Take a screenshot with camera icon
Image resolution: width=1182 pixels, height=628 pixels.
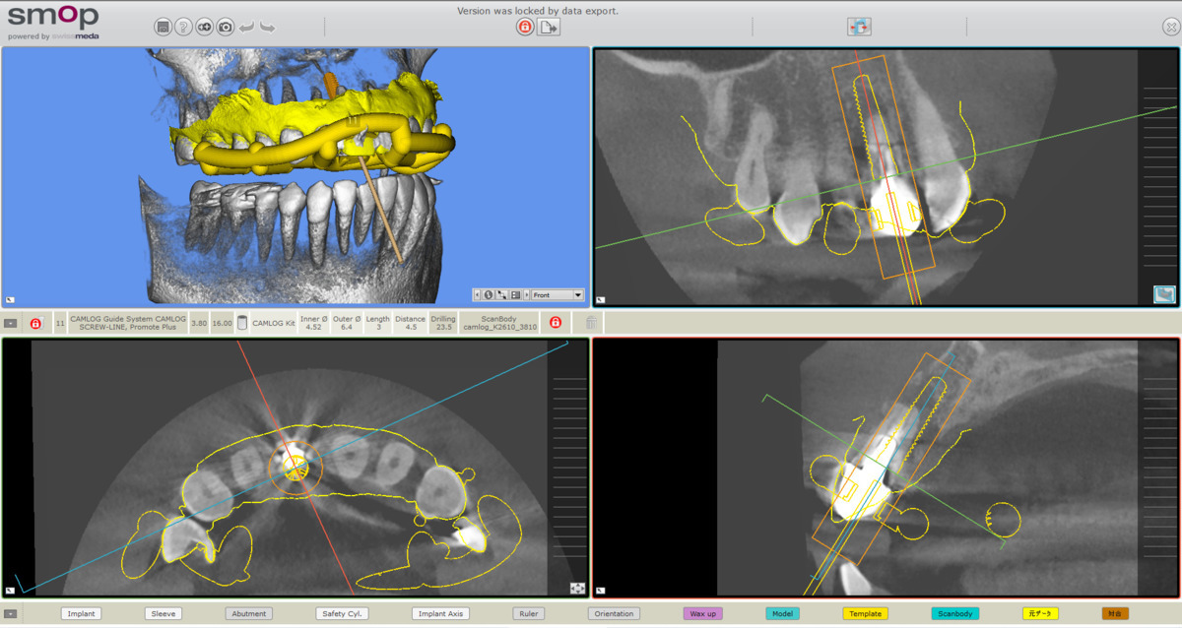tap(226, 27)
